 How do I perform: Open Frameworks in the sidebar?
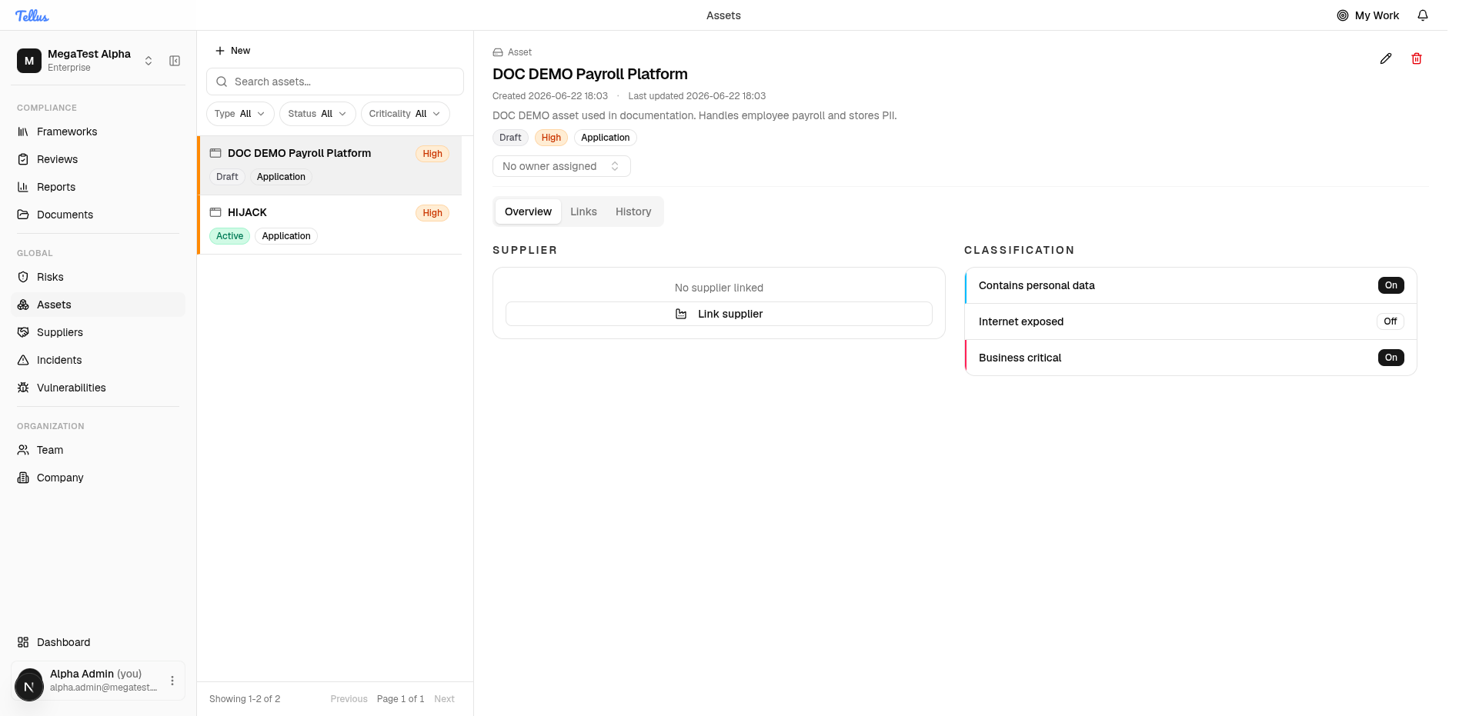point(98,132)
